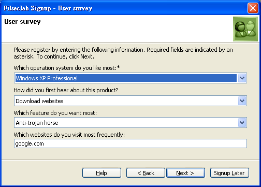Click the Help button

pos(102,173)
